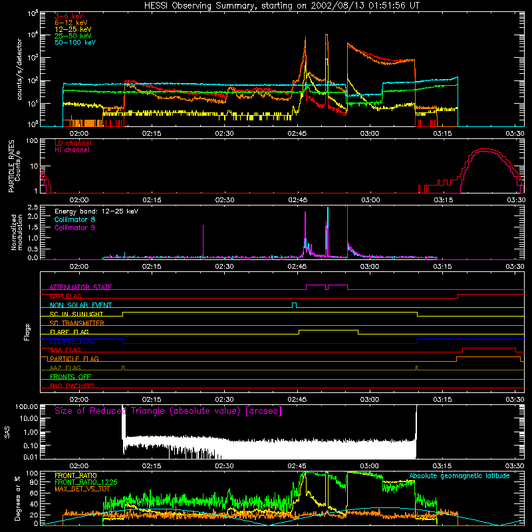The height and width of the screenshot is (532, 532).
Task: Click the NON_SOLAR_EVENT flag label
Action: point(80,305)
